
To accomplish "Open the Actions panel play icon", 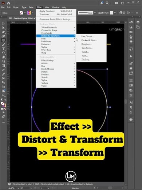I will point(131,56).
